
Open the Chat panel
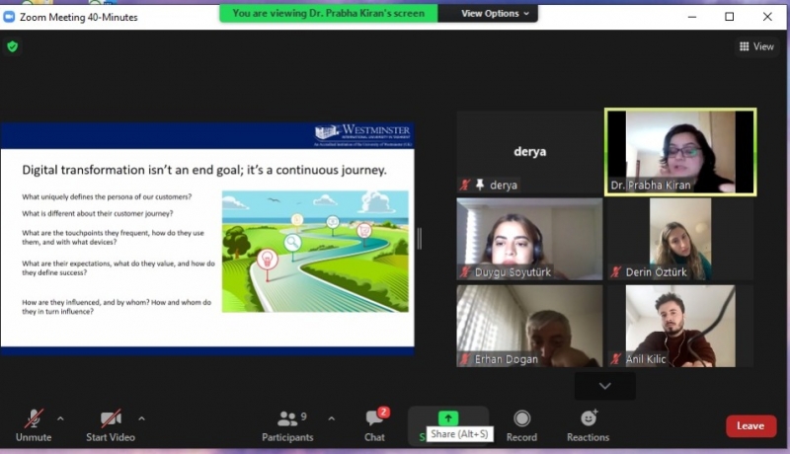(374, 424)
